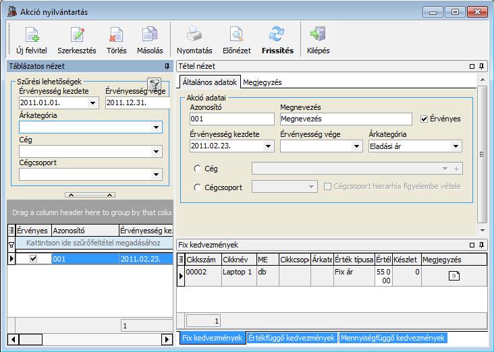Pin the Táblázatos nézet panel
Viewport: 494px width, 352px height.
(x=167, y=66)
